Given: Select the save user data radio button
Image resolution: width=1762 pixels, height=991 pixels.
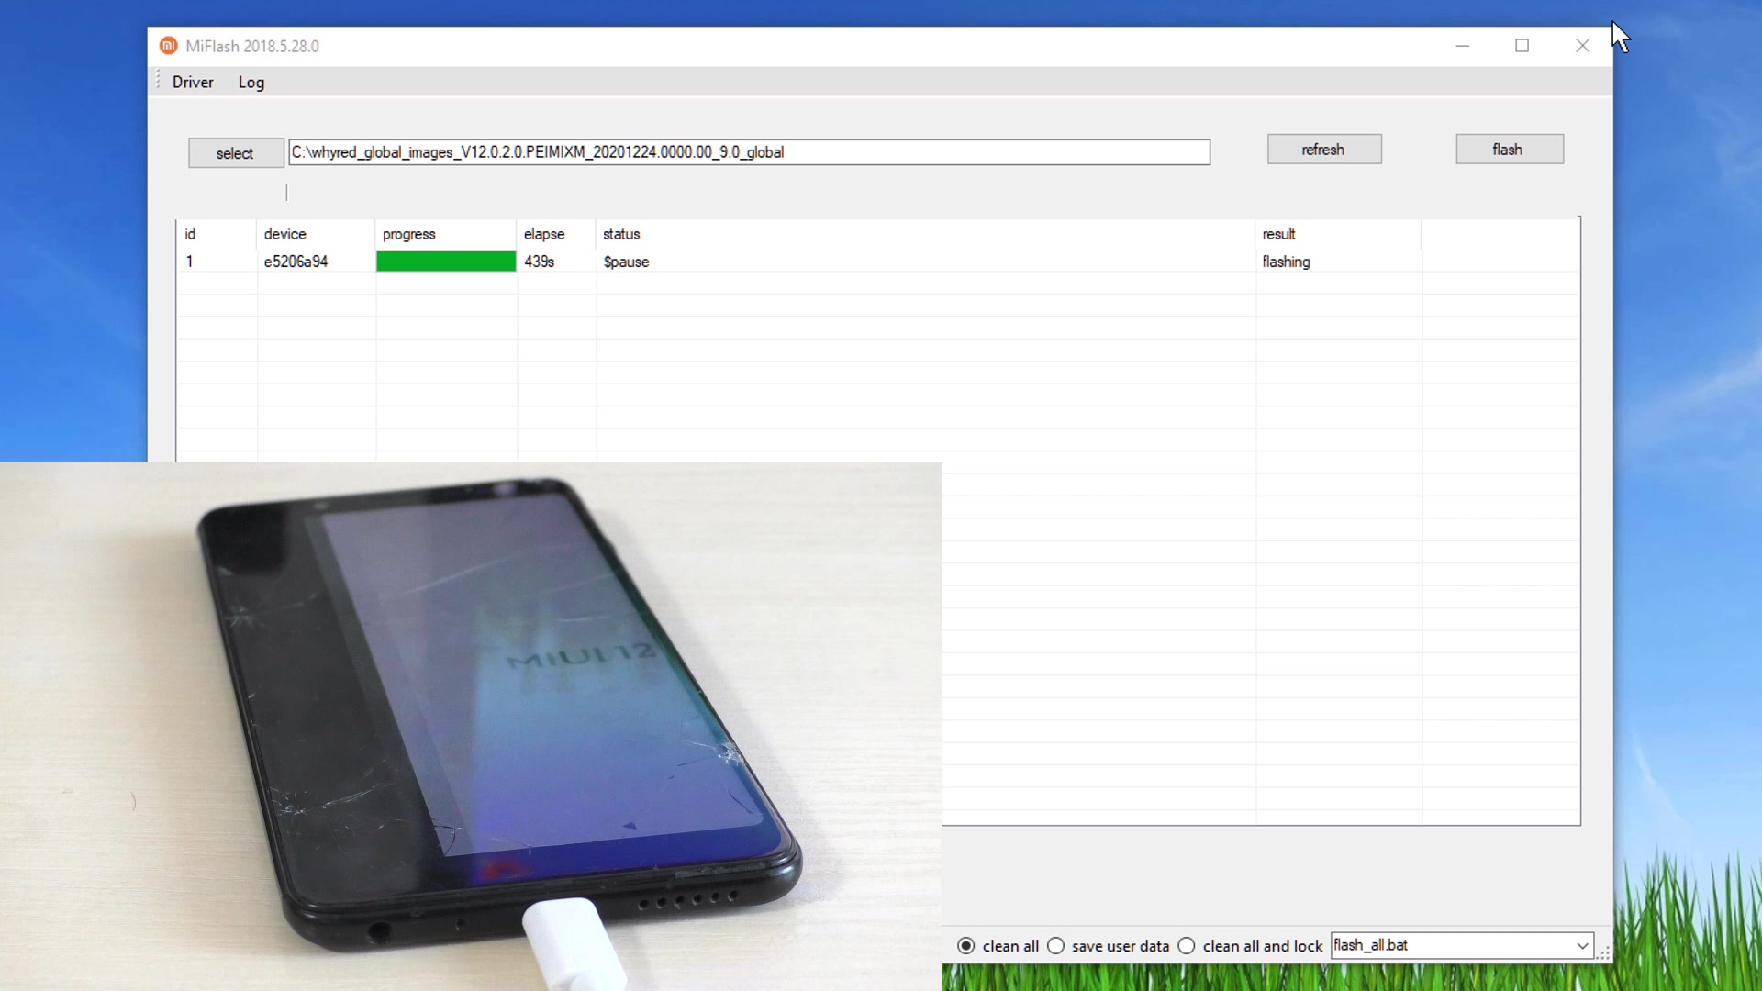Looking at the screenshot, I should [x=1055, y=945].
